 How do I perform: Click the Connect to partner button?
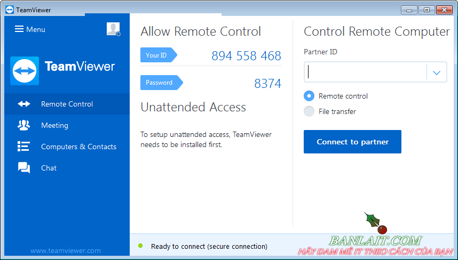coord(352,142)
